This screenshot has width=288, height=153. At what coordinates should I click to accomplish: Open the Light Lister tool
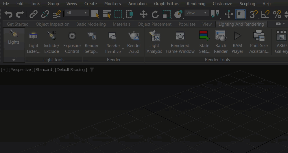click(33, 42)
